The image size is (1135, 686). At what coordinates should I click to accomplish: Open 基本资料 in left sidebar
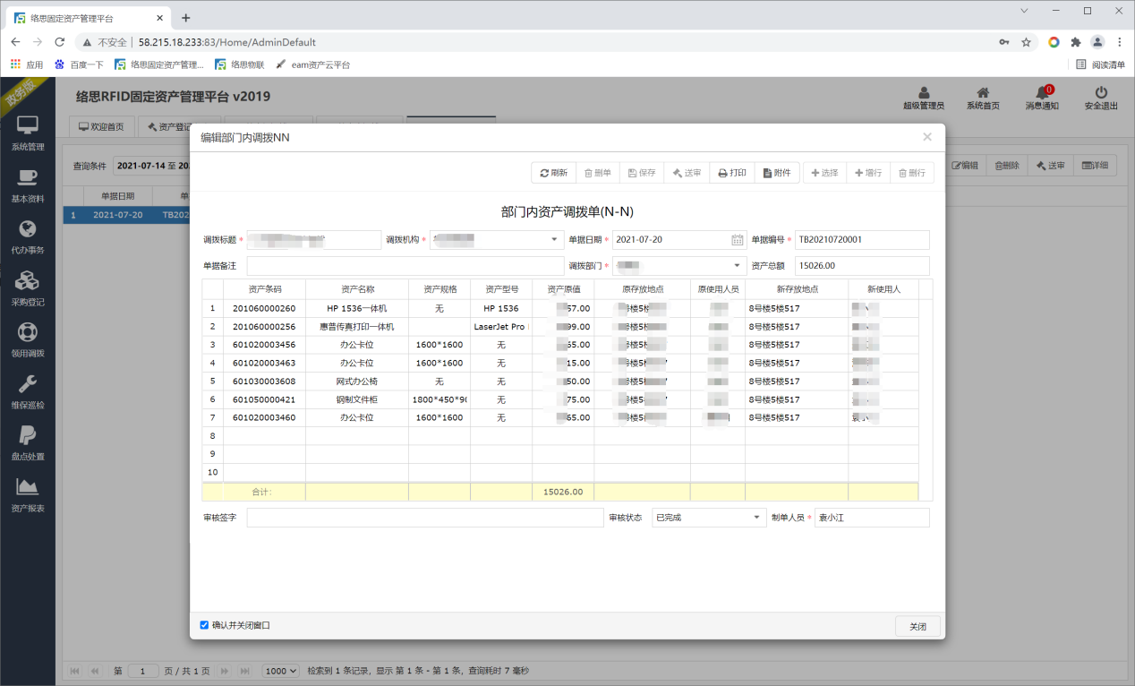(x=28, y=184)
